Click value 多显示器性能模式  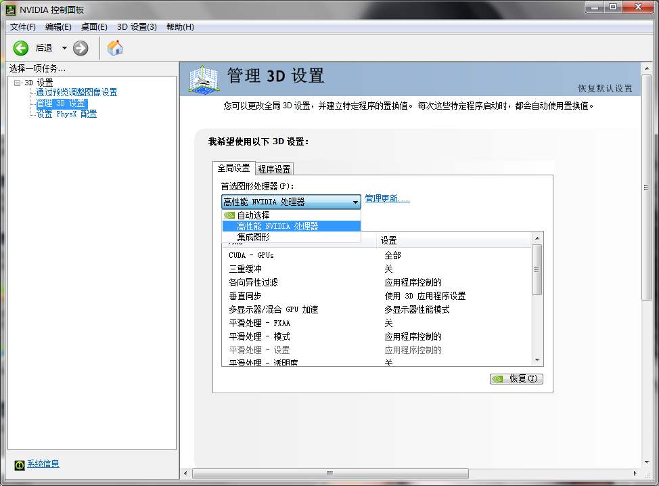(417, 309)
